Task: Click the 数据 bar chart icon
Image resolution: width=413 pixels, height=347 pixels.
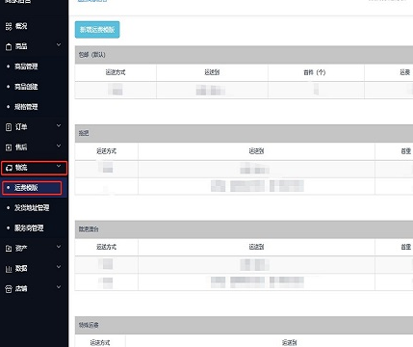Action: (x=9, y=269)
